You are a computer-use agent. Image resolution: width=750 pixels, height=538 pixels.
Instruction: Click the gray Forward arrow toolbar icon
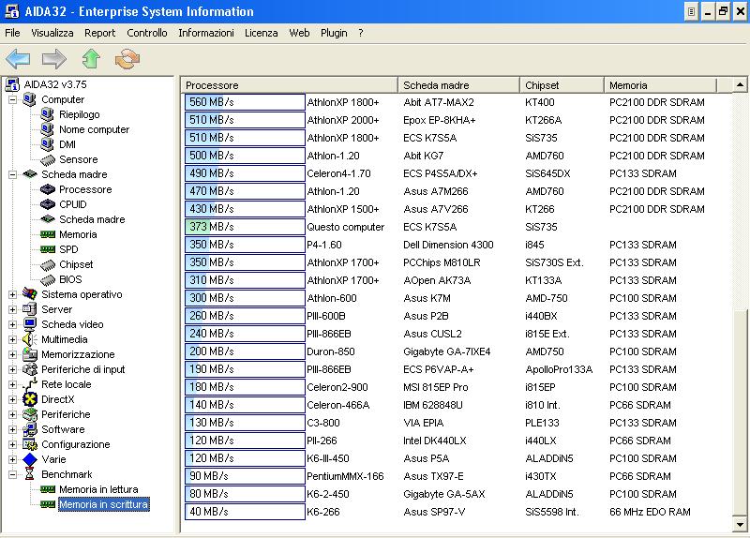click(x=54, y=59)
